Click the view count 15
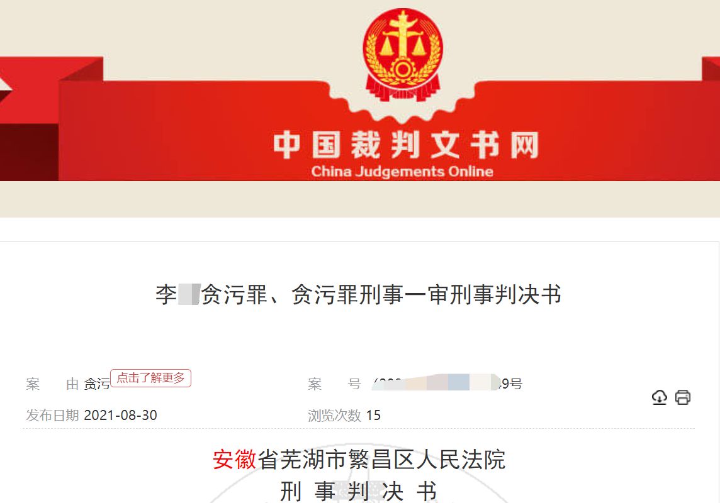The width and height of the screenshot is (720, 503). (373, 416)
